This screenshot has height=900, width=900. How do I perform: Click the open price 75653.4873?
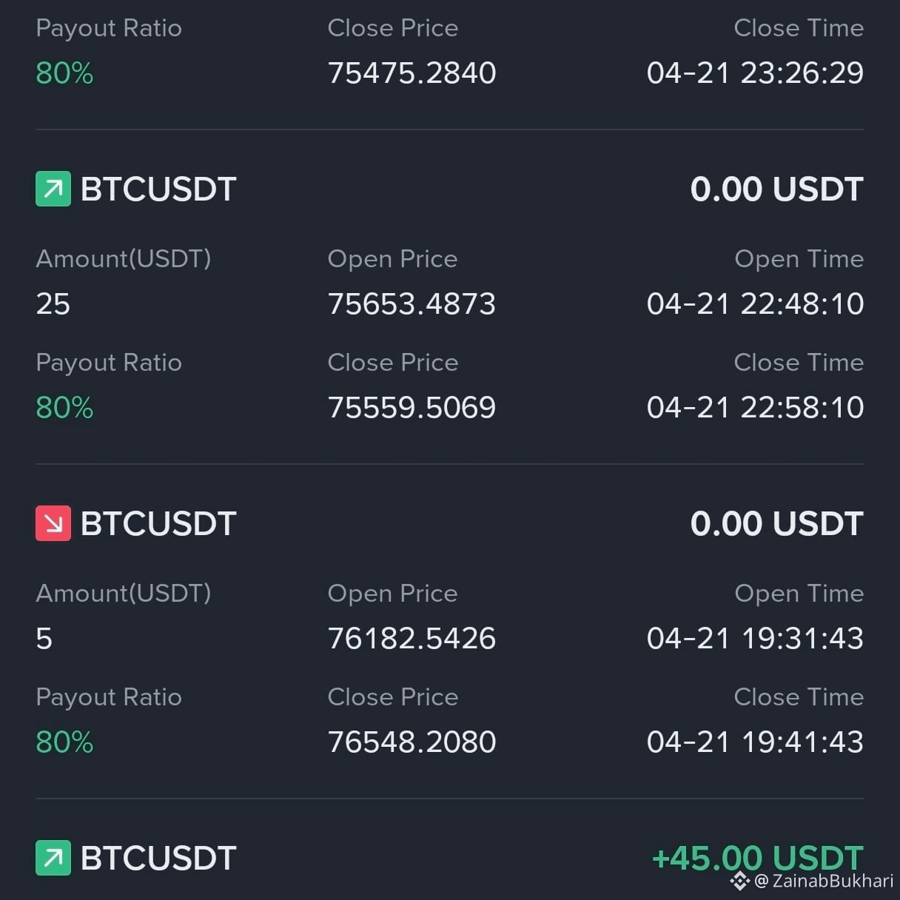click(412, 303)
